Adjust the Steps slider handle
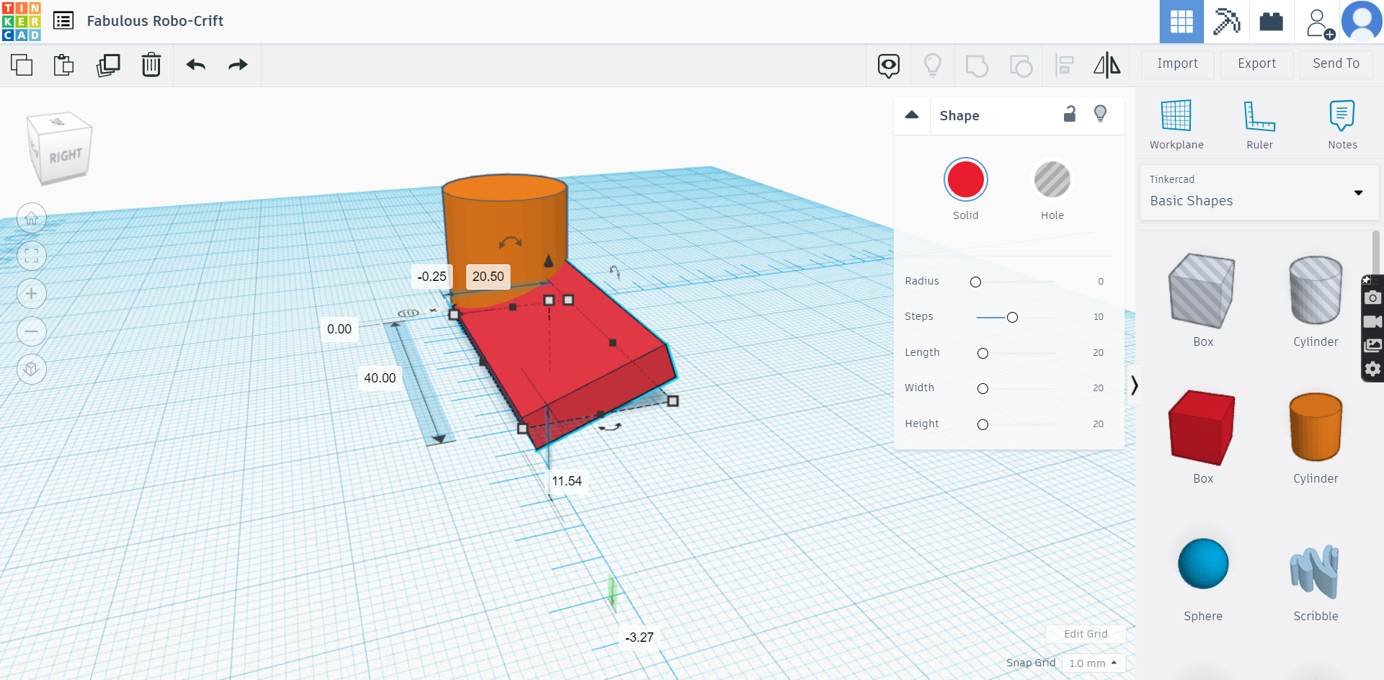The image size is (1384, 680). (1012, 318)
